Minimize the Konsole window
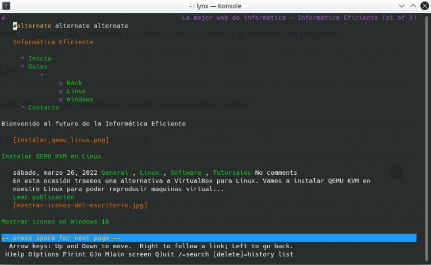 coord(402,6)
